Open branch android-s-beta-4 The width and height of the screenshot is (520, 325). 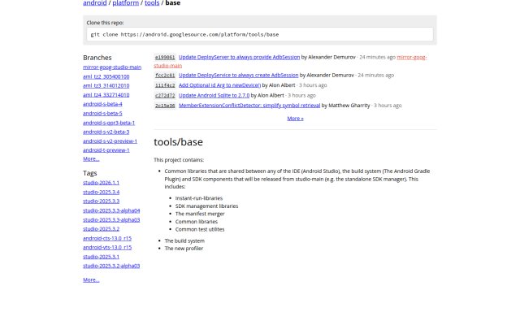(x=102, y=104)
